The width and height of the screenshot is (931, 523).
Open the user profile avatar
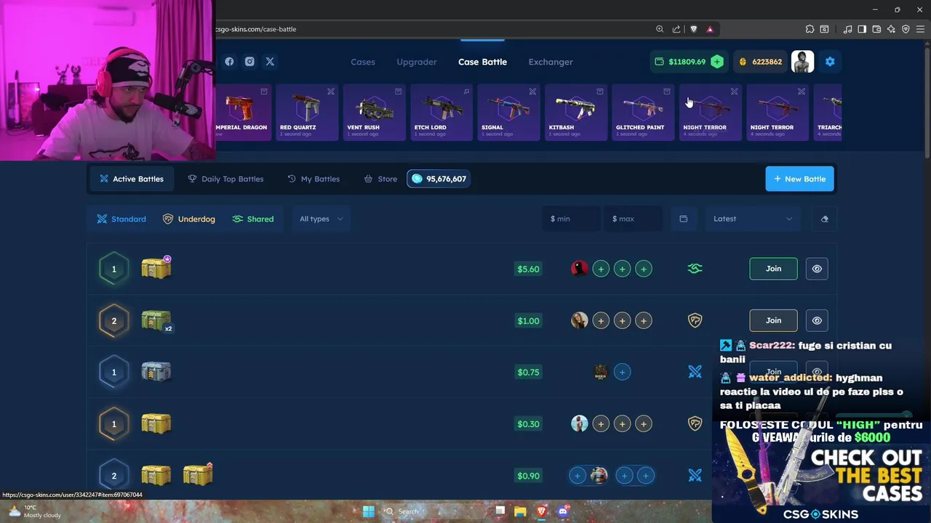[803, 62]
